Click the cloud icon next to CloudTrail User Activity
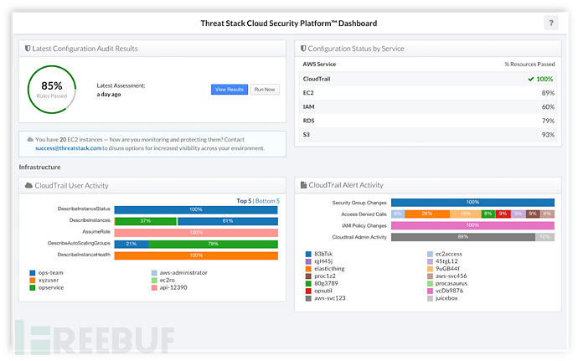 (x=28, y=185)
